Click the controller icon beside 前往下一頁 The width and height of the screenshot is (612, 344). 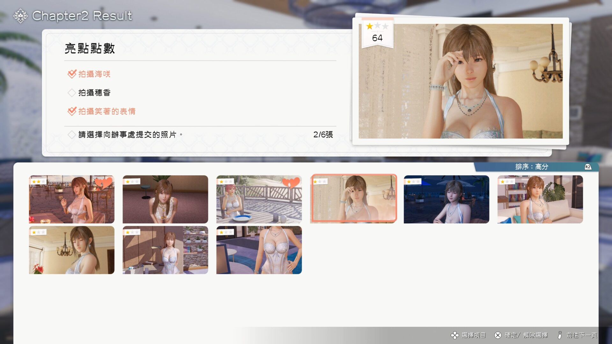(x=560, y=335)
